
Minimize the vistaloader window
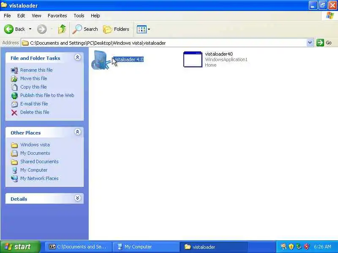(x=313, y=5)
